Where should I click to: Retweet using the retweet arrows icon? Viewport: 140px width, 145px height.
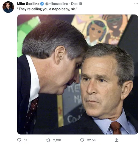pyautogui.click(x=48, y=140)
